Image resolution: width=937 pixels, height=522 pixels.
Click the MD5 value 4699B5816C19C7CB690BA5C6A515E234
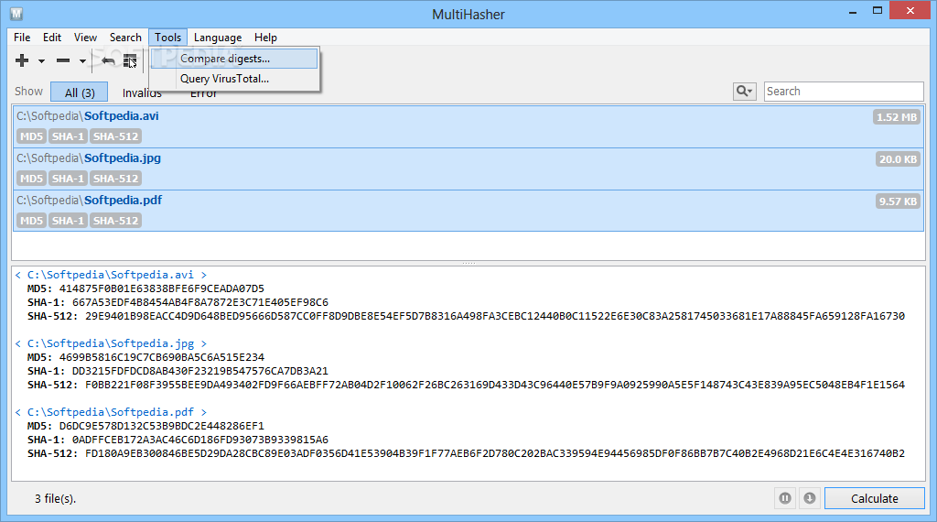[161, 357]
